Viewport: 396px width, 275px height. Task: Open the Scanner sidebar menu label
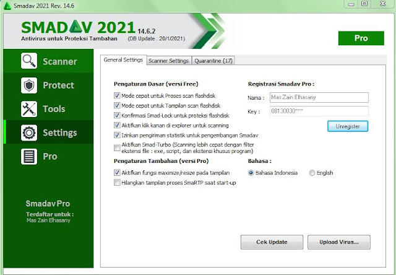(x=60, y=61)
